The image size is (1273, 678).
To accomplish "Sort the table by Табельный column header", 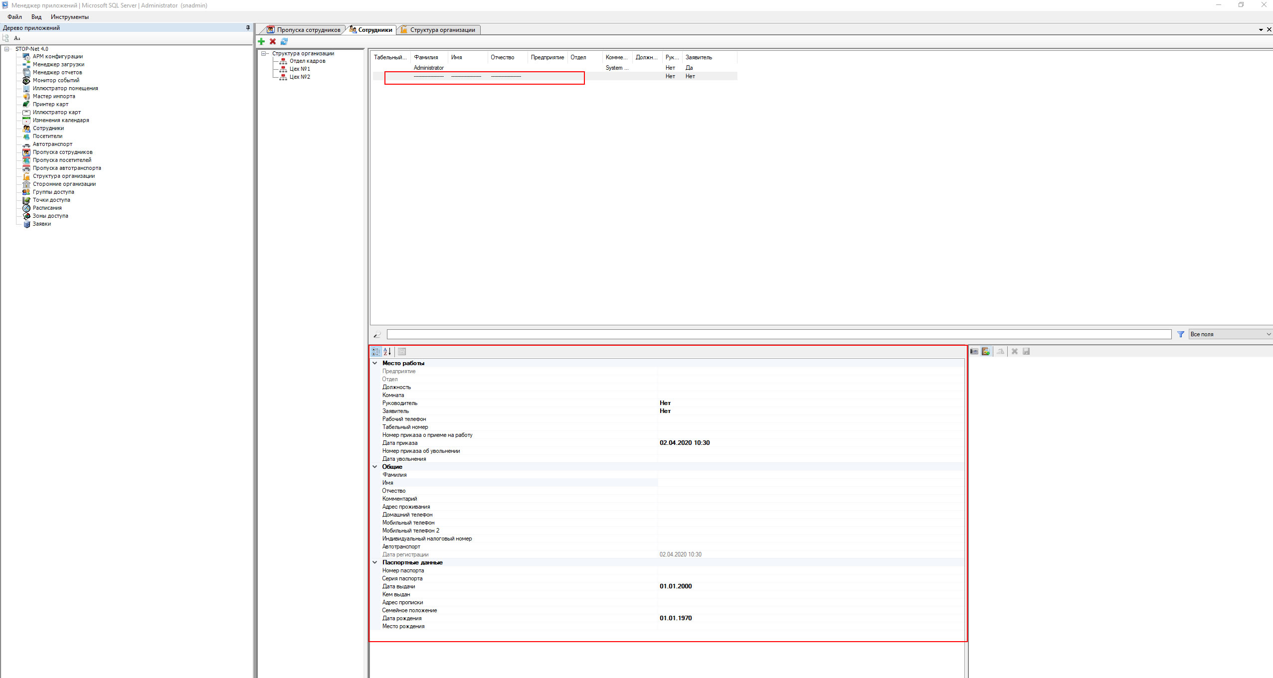I will click(391, 57).
